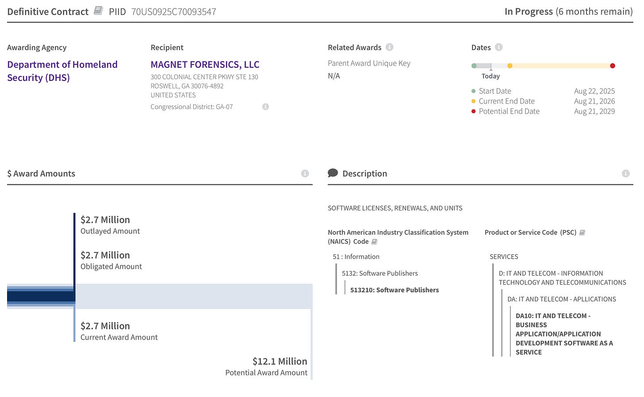This screenshot has height=397, width=644.
Task: Click Potential End Date value 'Aug 21, 2029'
Action: (594, 111)
